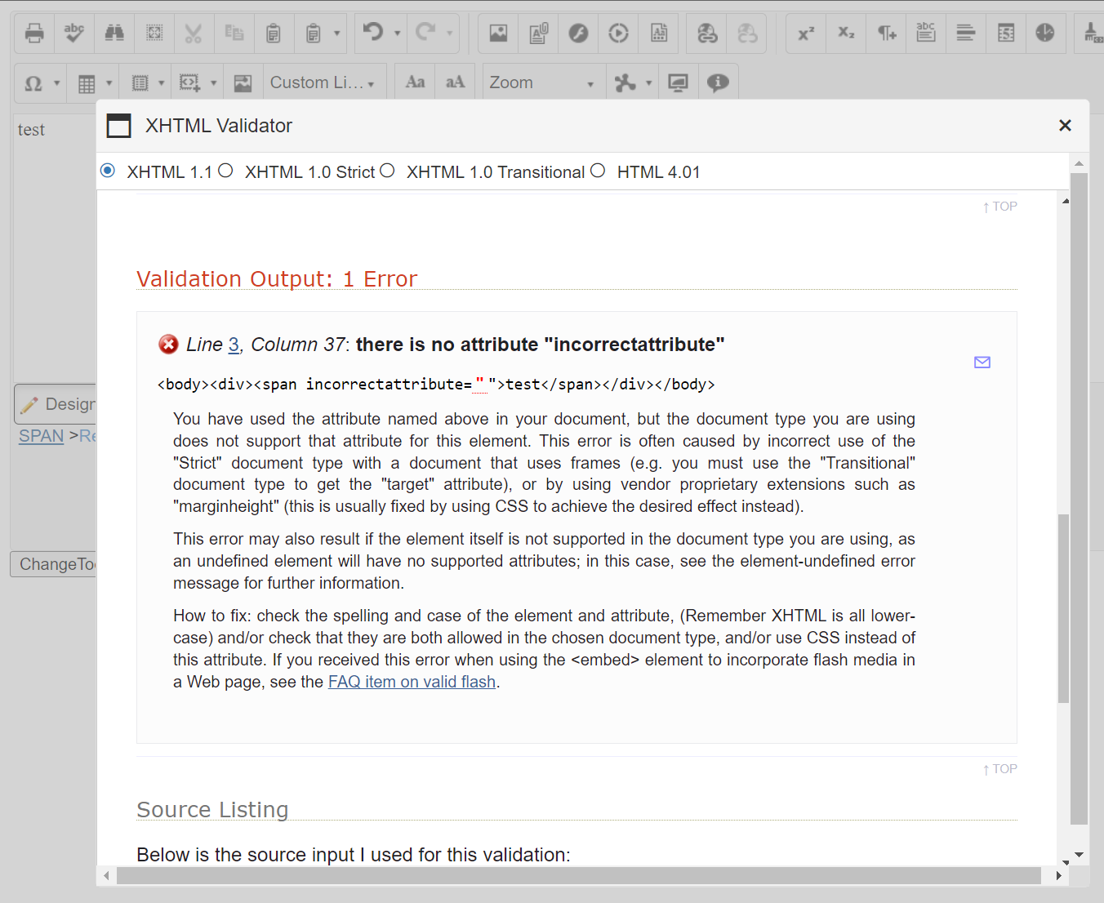The image size is (1104, 903).
Task: Convert text to lower case (Aa icon)
Action: pyautogui.click(x=415, y=82)
